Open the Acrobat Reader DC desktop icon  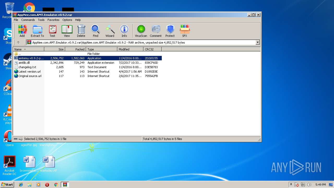coord(9,166)
